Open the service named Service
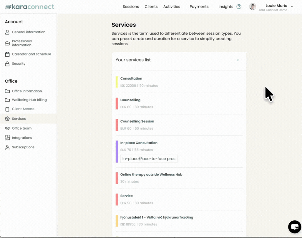Image resolution: width=302 pixels, height=238 pixels. [179, 200]
